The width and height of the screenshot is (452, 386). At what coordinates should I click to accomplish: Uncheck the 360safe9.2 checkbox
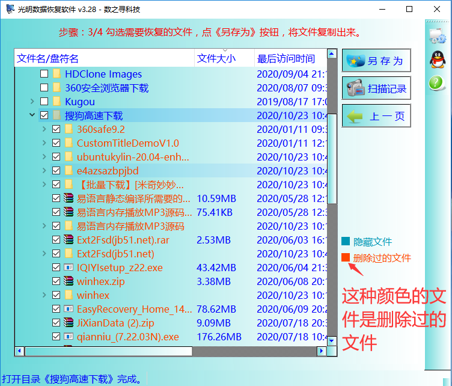[x=56, y=129]
